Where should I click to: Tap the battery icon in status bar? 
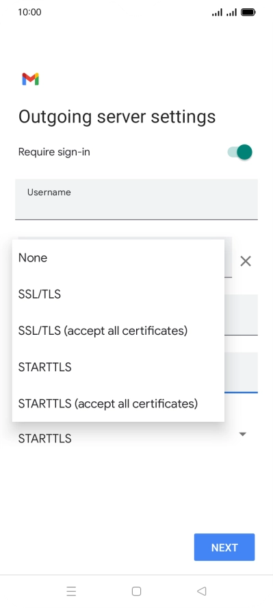click(248, 12)
